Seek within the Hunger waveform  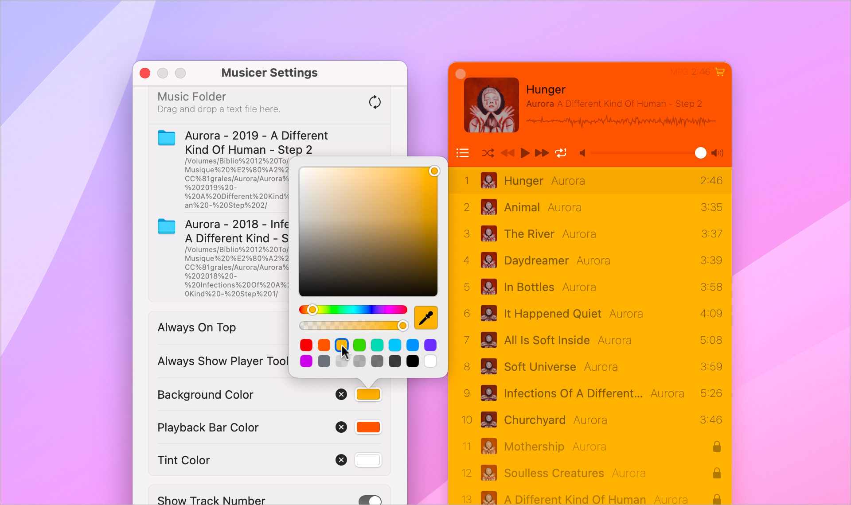621,120
